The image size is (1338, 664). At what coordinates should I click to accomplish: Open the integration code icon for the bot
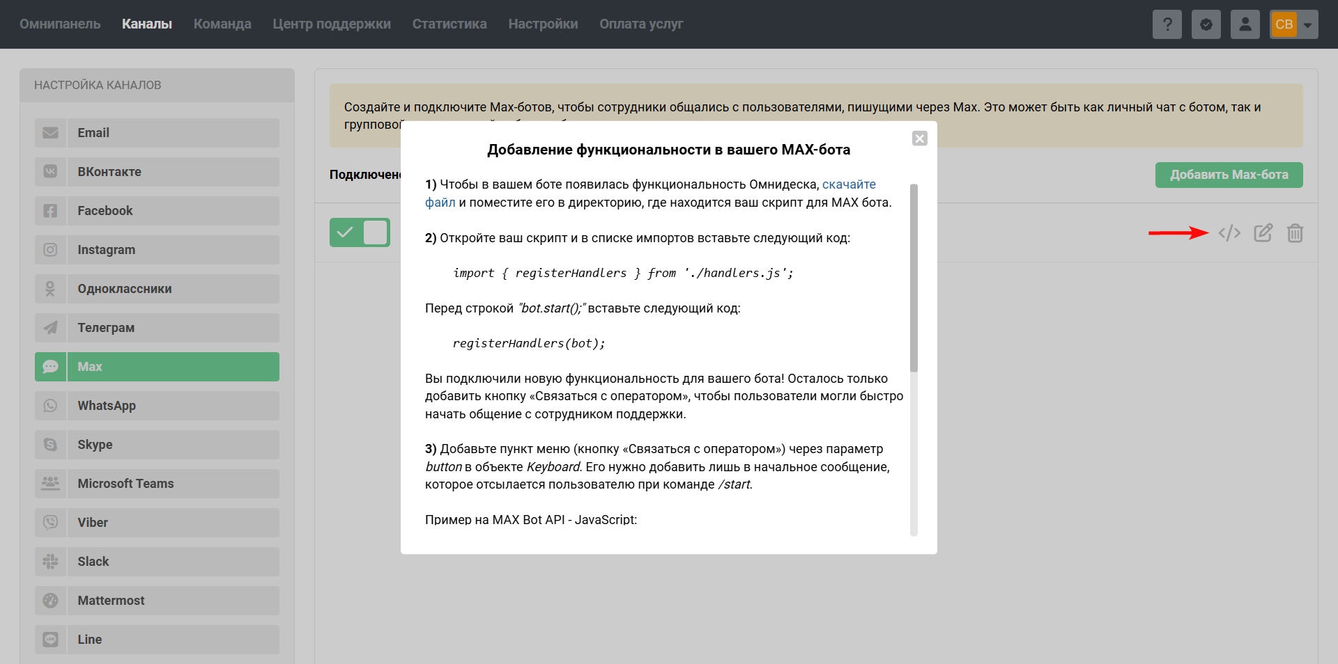tap(1229, 232)
